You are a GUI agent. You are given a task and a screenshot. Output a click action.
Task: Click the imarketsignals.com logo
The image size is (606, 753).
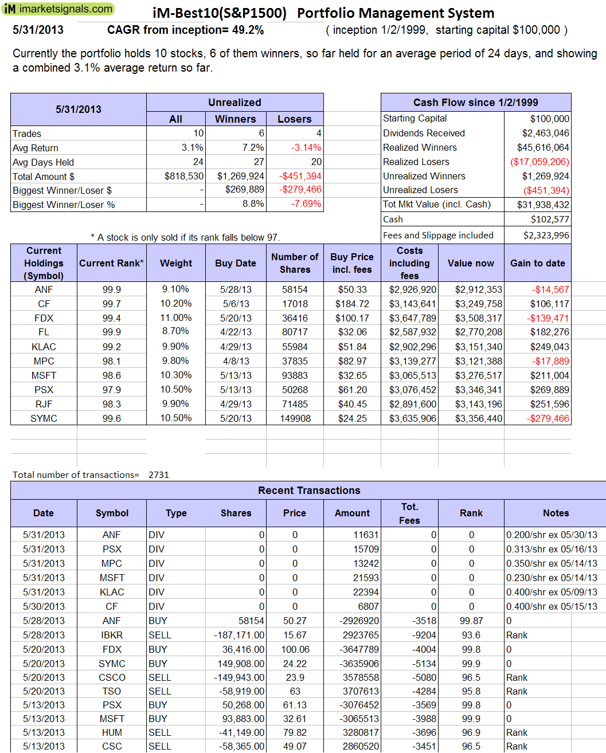(57, 9)
